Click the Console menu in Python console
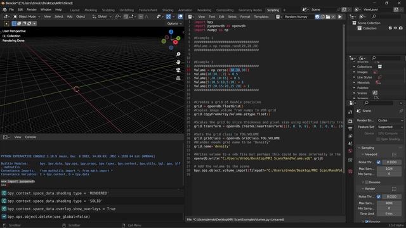This screenshot has width=406, height=228. [x=30, y=137]
